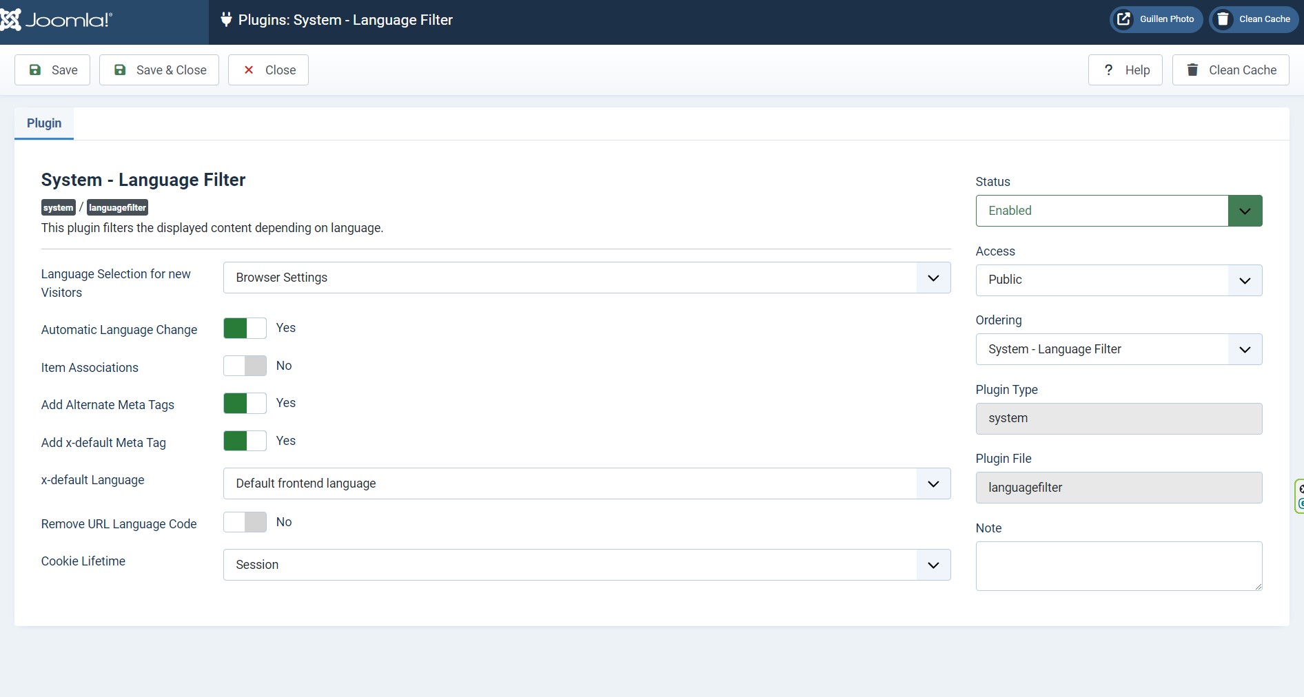Click the Joomla logo icon
The image size is (1304, 697).
(11, 20)
